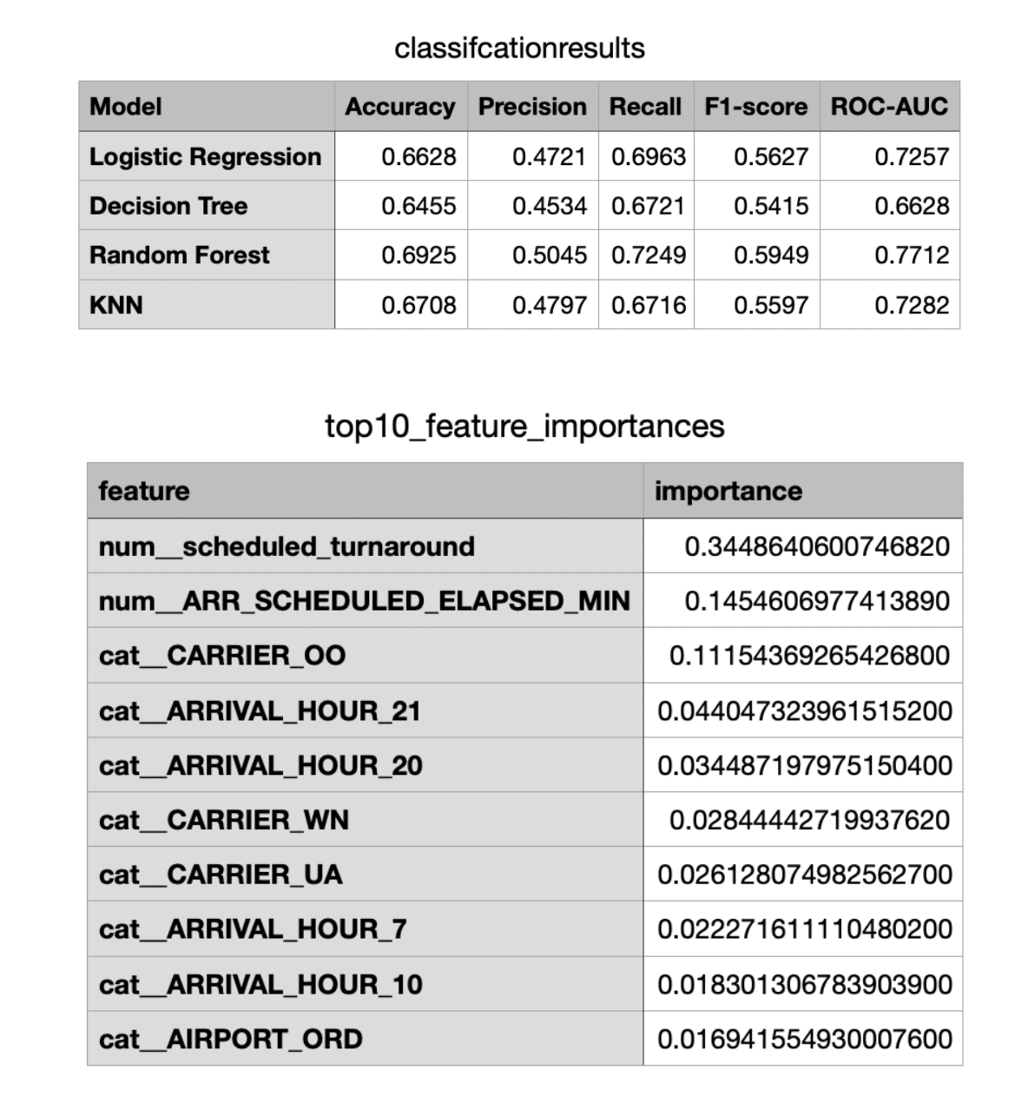Click the top10_feature_importances table title

click(x=524, y=426)
